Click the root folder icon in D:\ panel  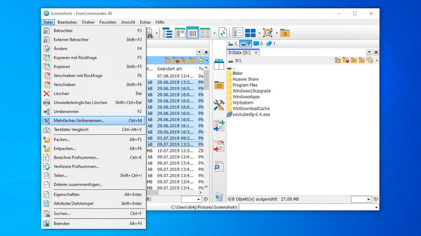click(x=362, y=61)
